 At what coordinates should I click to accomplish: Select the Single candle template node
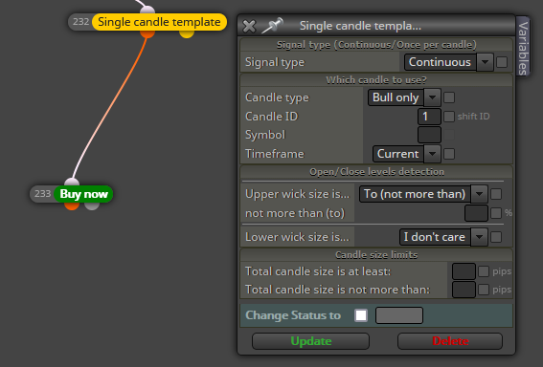pos(159,22)
